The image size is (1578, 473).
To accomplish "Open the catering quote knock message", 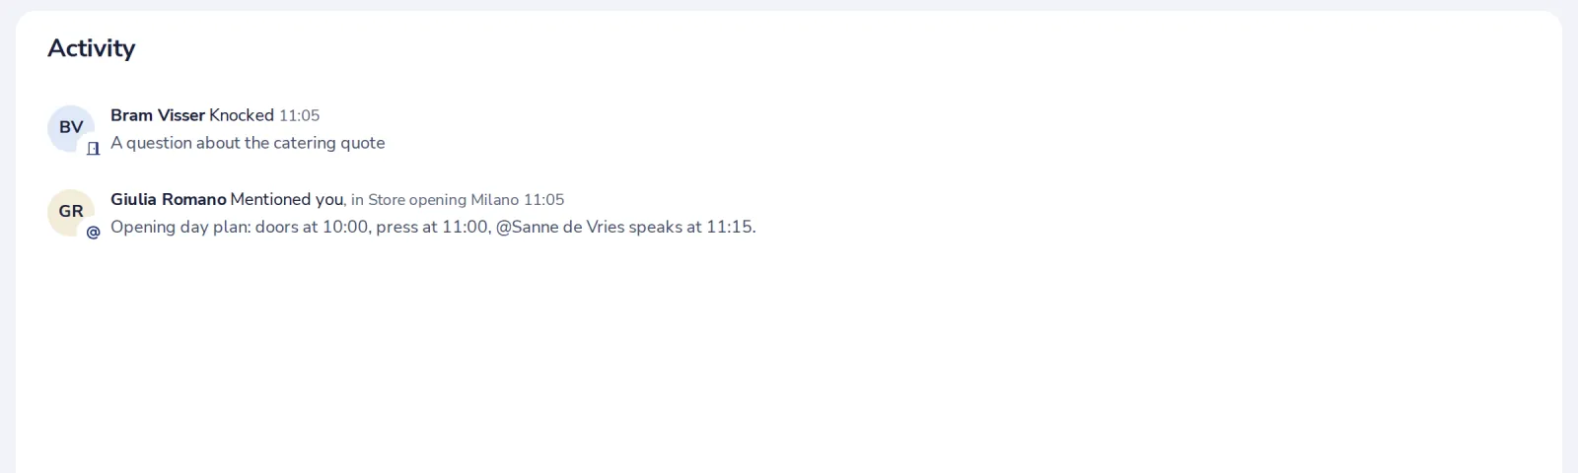I will coord(248,143).
